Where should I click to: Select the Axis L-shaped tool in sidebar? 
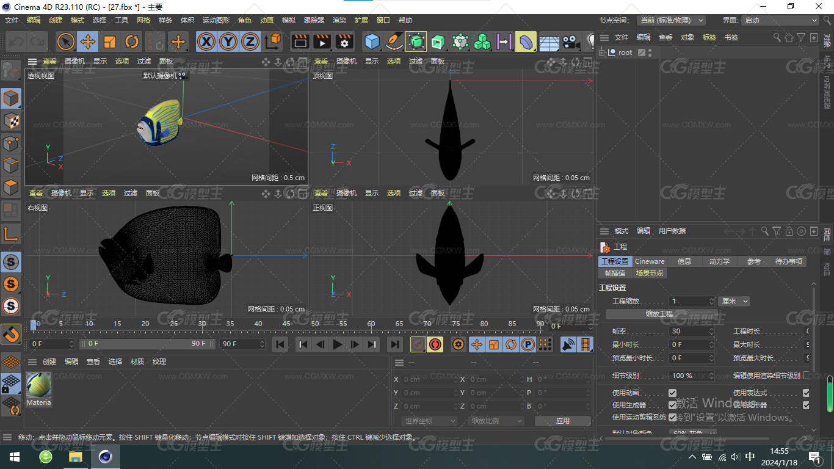click(x=11, y=234)
